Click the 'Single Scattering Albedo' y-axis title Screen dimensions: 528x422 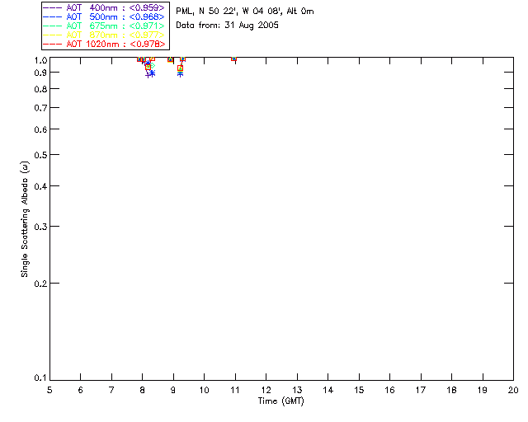point(25,219)
